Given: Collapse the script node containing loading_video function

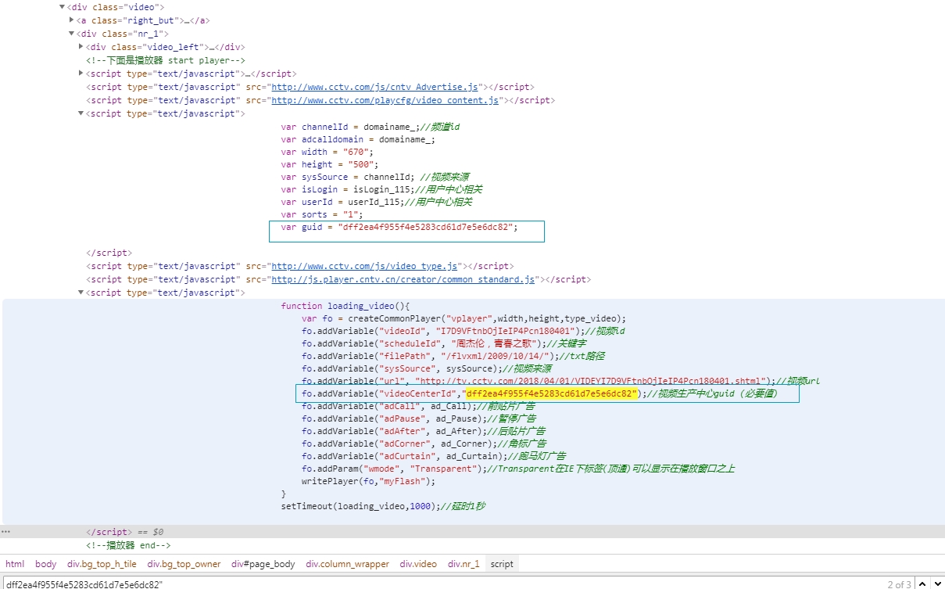Looking at the screenshot, I should [x=81, y=293].
